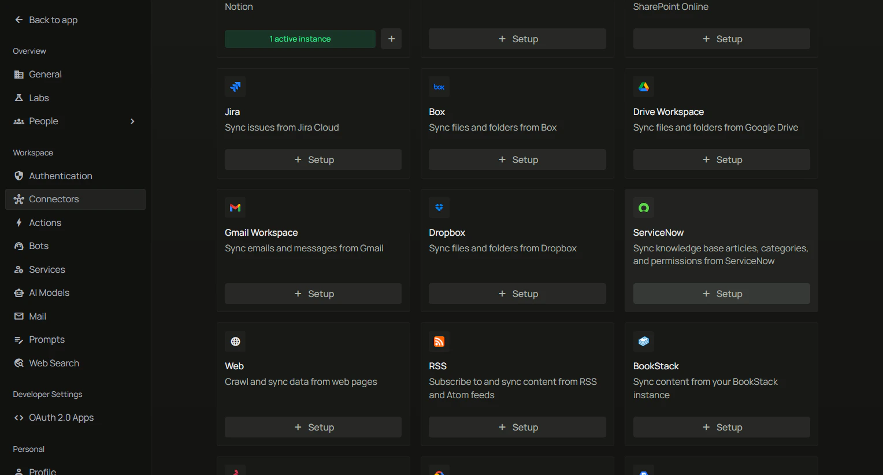This screenshot has width=883, height=475.
Task: Set up the ServiceNow connector
Action: click(x=722, y=294)
